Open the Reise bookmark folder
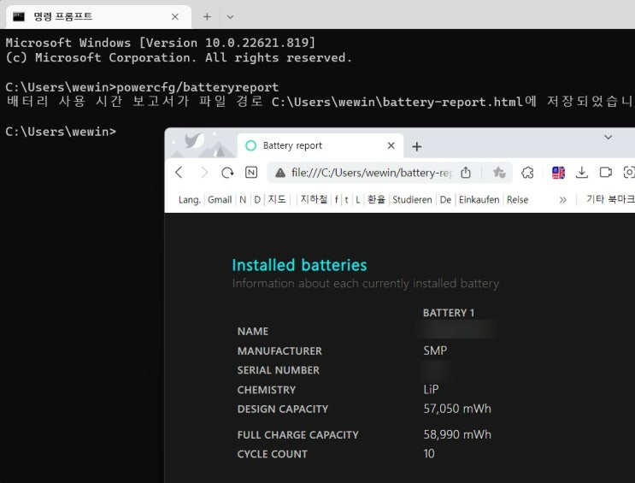The height and width of the screenshot is (483, 635). 518,199
